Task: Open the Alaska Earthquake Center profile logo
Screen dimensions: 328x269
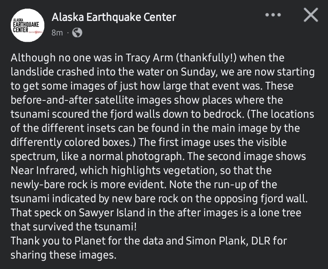Action: tap(27, 25)
